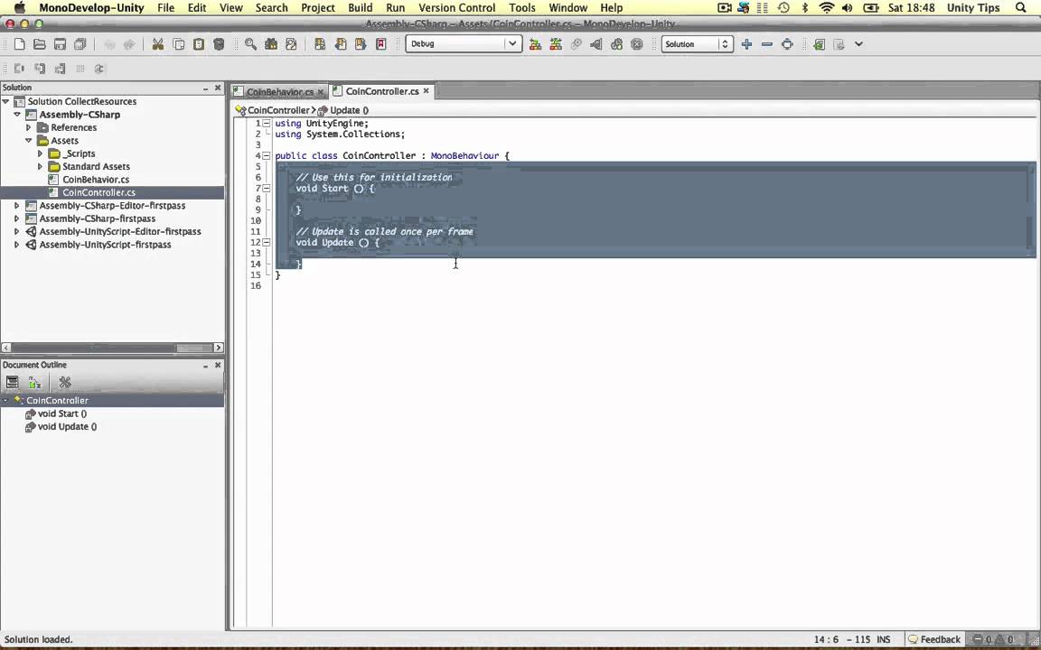This screenshot has height=650, width=1041.
Task: Open the navigation history chevron dropdown
Action: [858, 43]
